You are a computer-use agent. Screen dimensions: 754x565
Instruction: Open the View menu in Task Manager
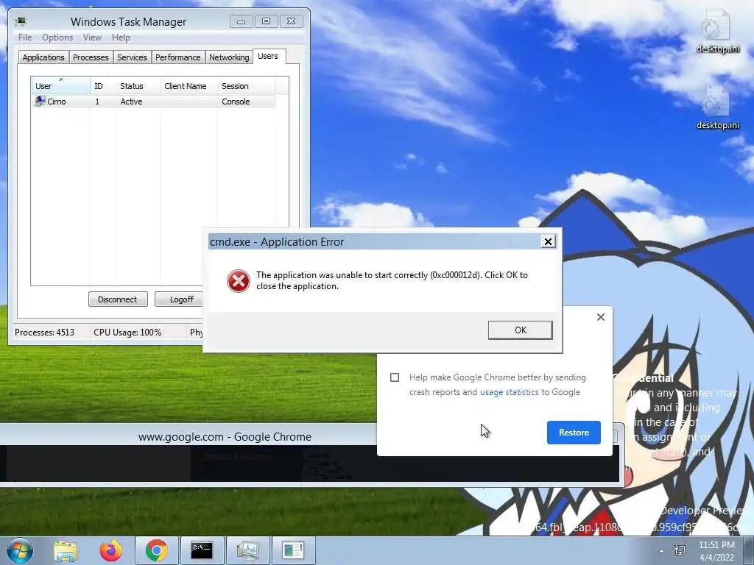click(92, 38)
